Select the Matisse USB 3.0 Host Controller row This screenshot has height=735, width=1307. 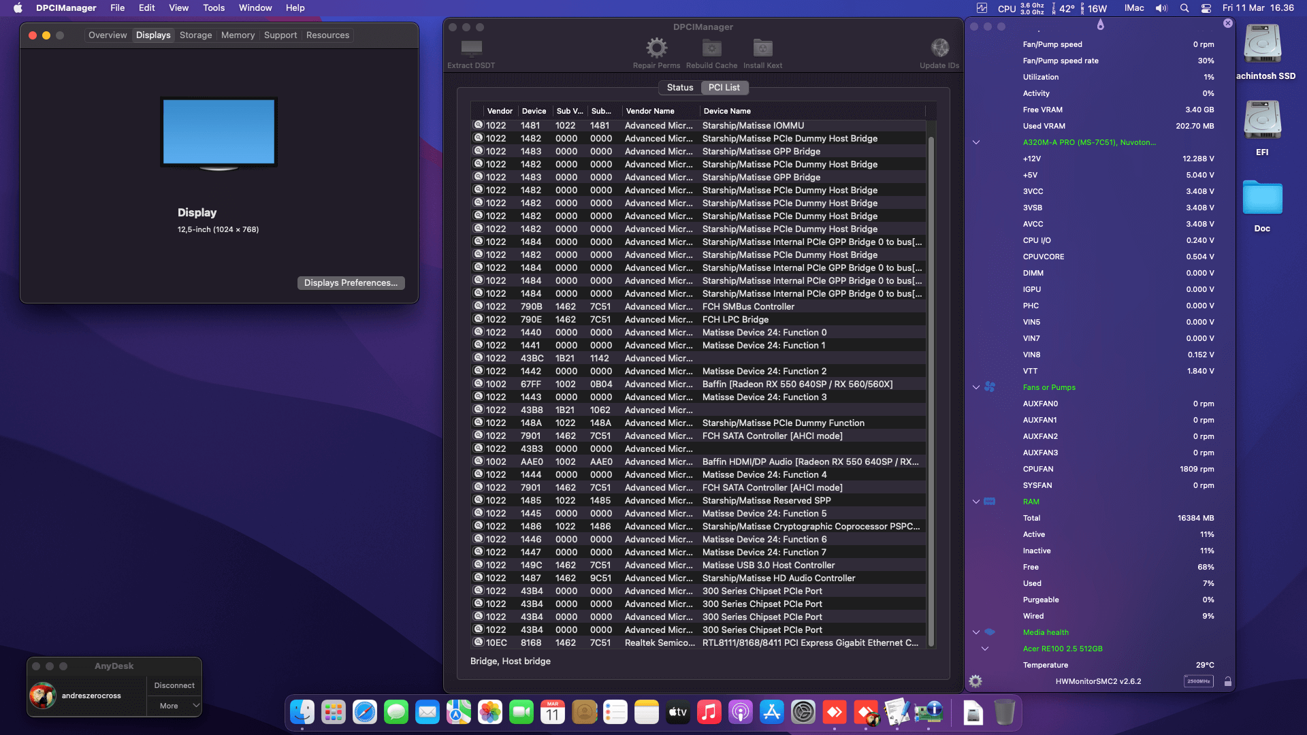698,565
